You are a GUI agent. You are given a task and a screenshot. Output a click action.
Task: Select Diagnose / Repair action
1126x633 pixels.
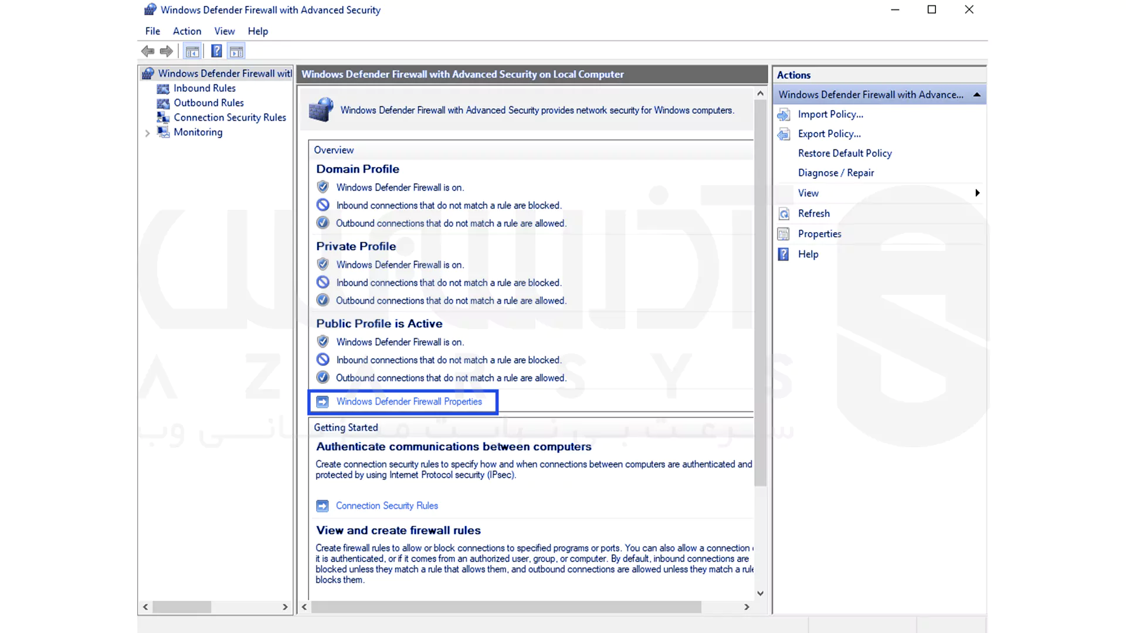(836, 173)
